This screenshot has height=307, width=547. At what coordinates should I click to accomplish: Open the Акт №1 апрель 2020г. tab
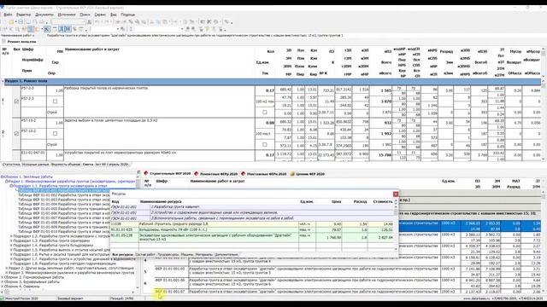point(111,165)
